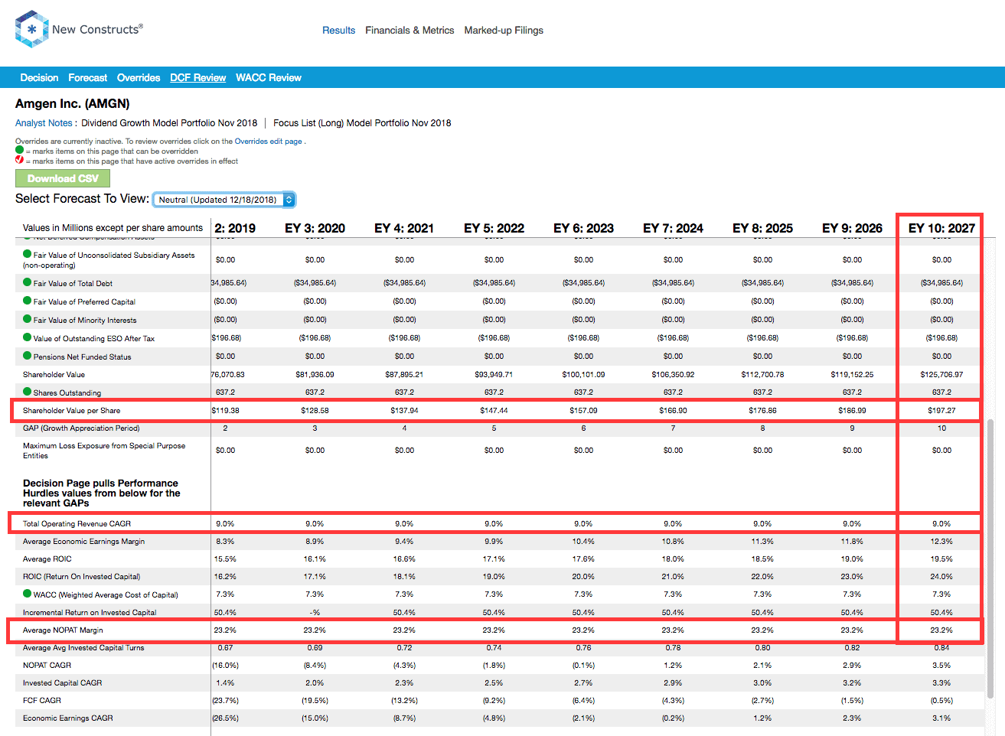Open Marked-up Filings tab

click(x=504, y=31)
